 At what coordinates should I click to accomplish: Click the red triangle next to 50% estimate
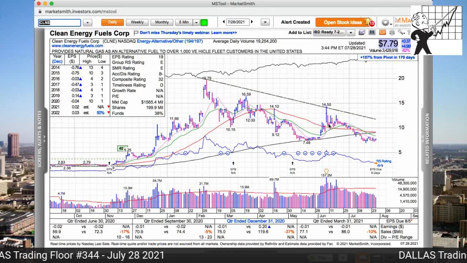(108, 113)
